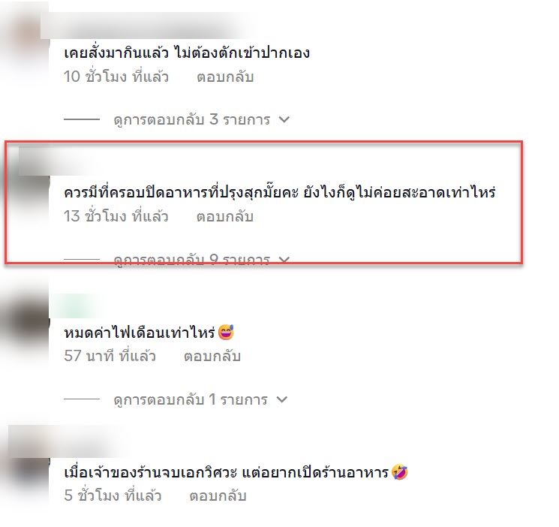Click the 57 นาที ที่แล้ว timestamp
The image size is (559, 527).
110,356
